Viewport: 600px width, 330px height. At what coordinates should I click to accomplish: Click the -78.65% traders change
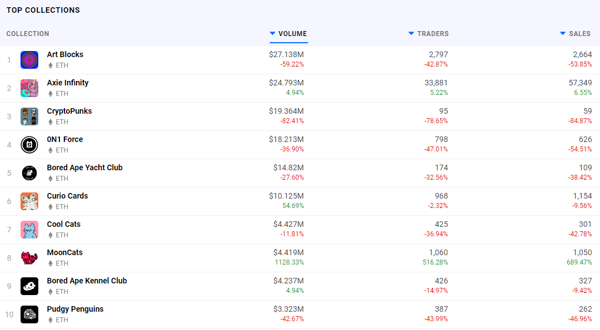(x=436, y=121)
